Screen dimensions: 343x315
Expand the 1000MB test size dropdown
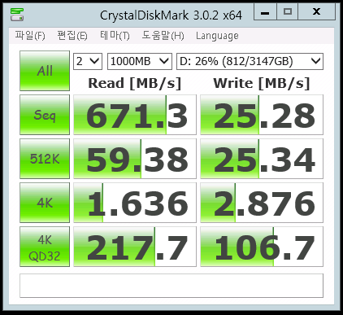(140, 61)
